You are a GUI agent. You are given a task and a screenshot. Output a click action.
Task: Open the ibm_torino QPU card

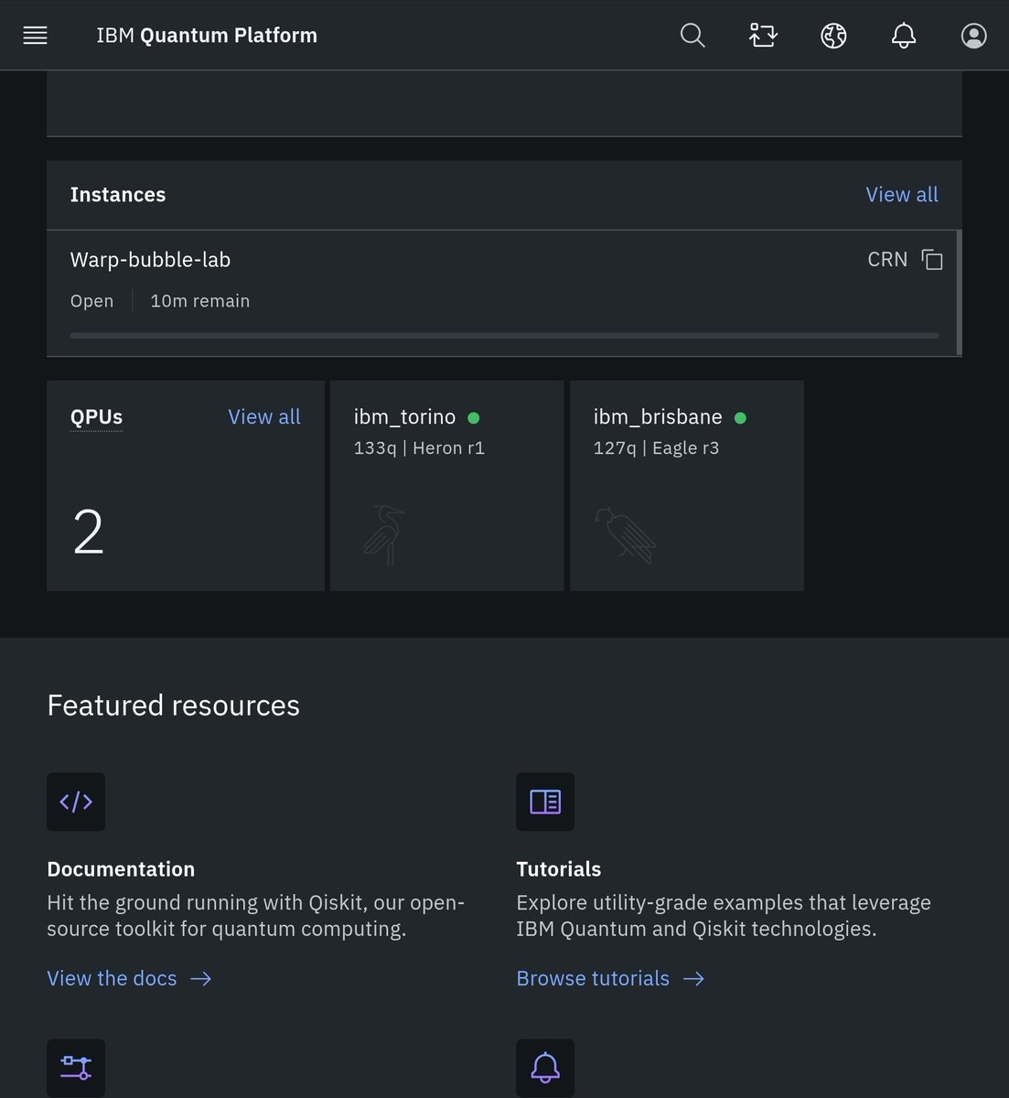[x=446, y=486]
